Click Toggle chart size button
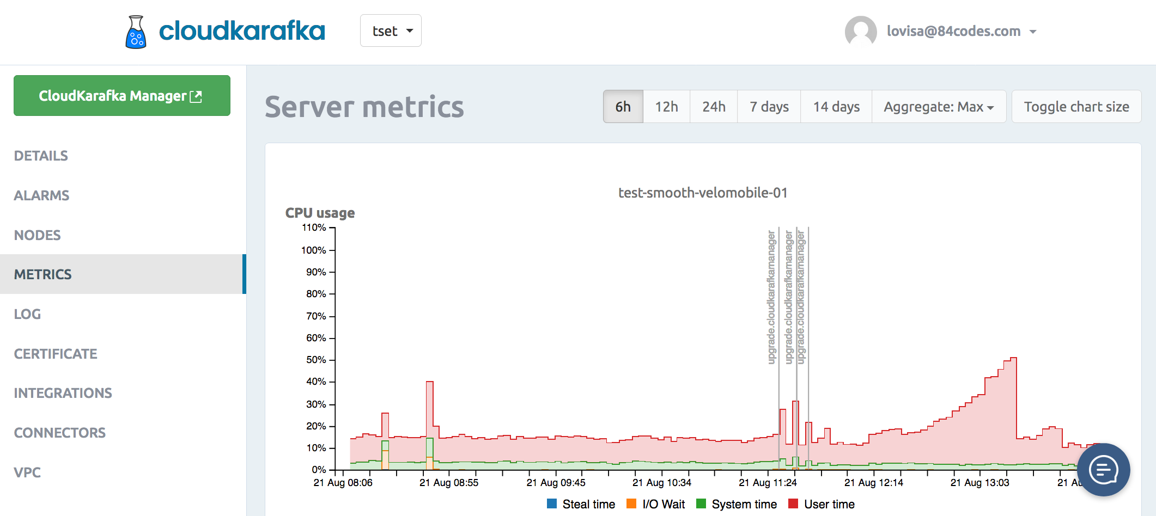1156x516 pixels. point(1076,107)
